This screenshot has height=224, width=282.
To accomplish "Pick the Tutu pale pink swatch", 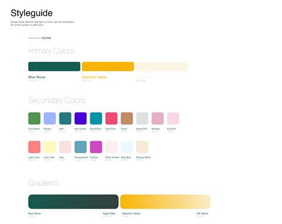I will (65, 147).
